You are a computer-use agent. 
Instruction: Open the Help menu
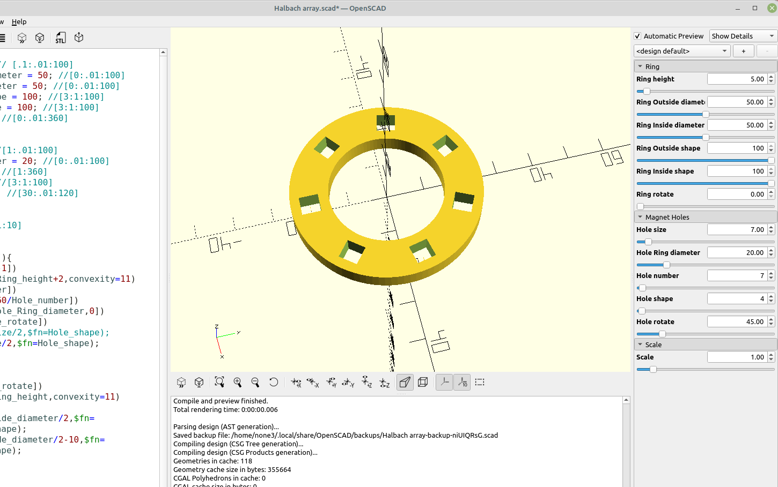point(19,21)
